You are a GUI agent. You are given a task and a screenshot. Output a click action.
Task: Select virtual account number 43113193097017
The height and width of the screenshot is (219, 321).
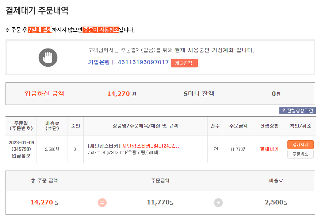[143, 62]
